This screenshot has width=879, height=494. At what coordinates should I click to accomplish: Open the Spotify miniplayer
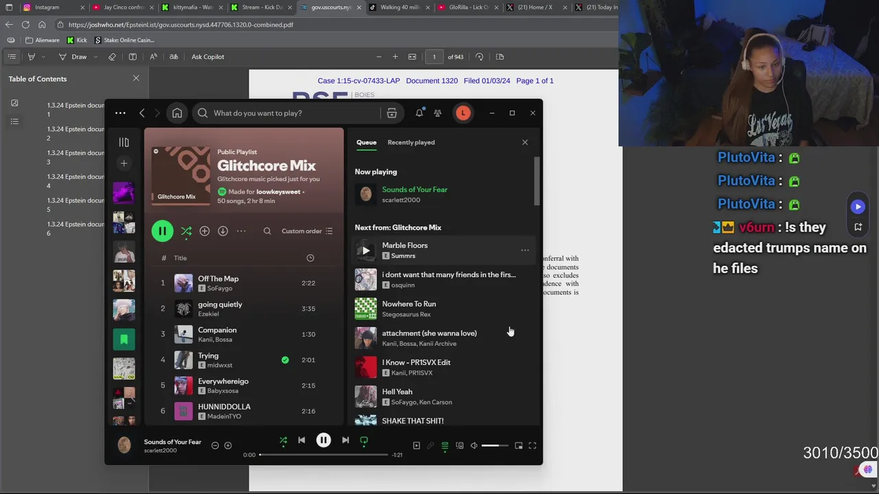pos(518,446)
